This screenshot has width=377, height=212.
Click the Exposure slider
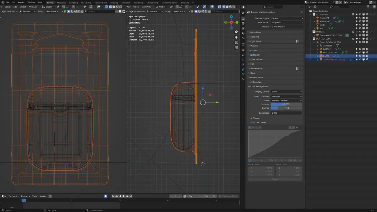[x=286, y=104]
